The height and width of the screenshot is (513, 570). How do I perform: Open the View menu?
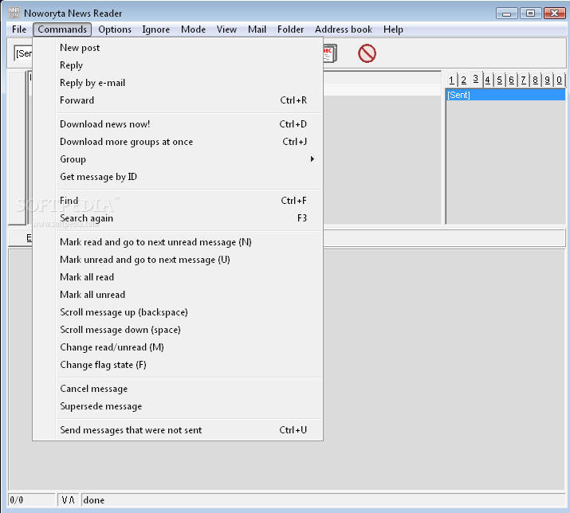tap(226, 29)
